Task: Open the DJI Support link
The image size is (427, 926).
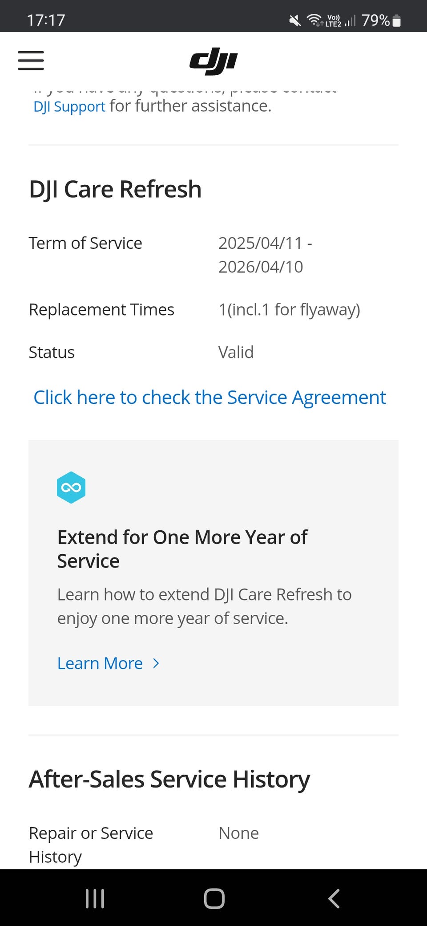Action: [x=69, y=106]
